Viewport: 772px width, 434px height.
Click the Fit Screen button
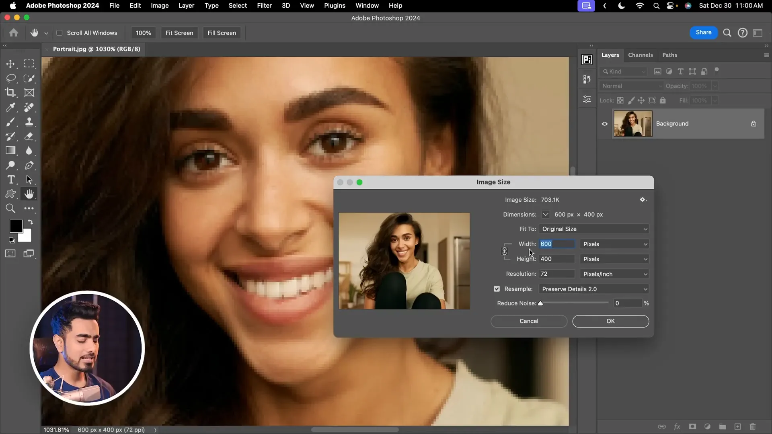pyautogui.click(x=179, y=33)
